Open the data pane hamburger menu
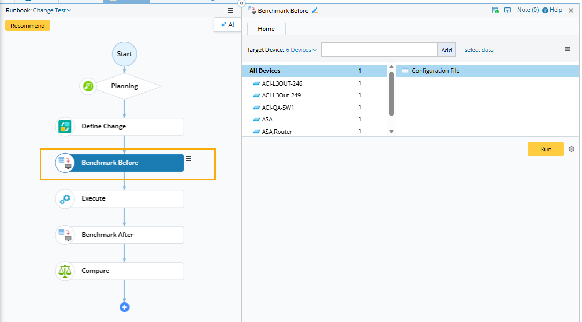This screenshot has width=582, height=322. (567, 49)
